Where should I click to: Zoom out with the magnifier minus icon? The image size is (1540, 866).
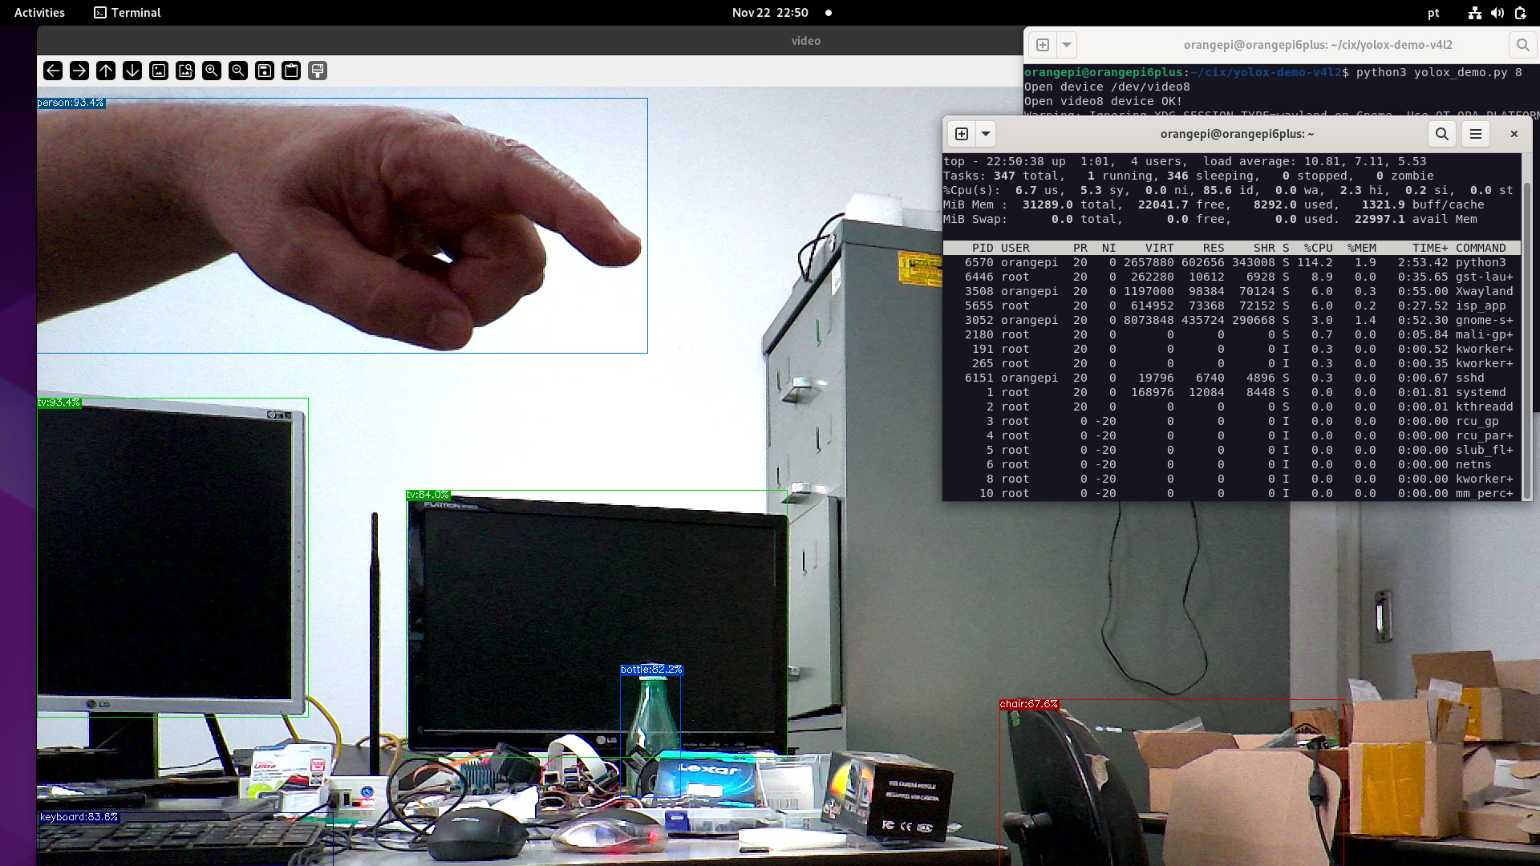coord(238,71)
